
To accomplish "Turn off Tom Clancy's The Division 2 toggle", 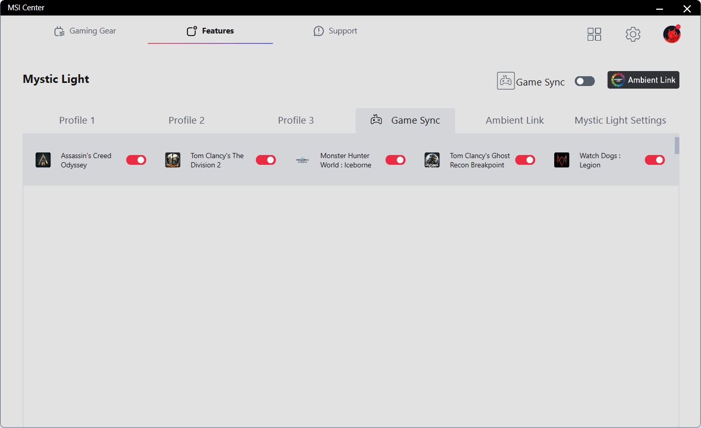I will pyautogui.click(x=266, y=160).
